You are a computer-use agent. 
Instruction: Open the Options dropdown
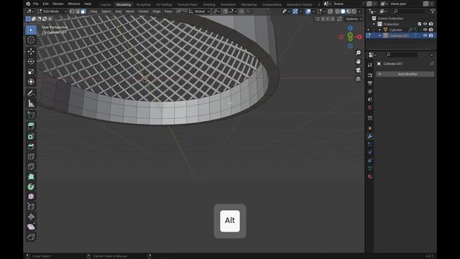coord(353,19)
